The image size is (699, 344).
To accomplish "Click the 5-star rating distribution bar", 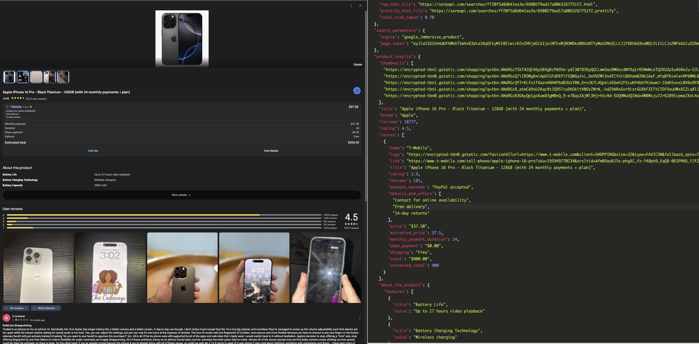I will pyautogui.click(x=164, y=215).
